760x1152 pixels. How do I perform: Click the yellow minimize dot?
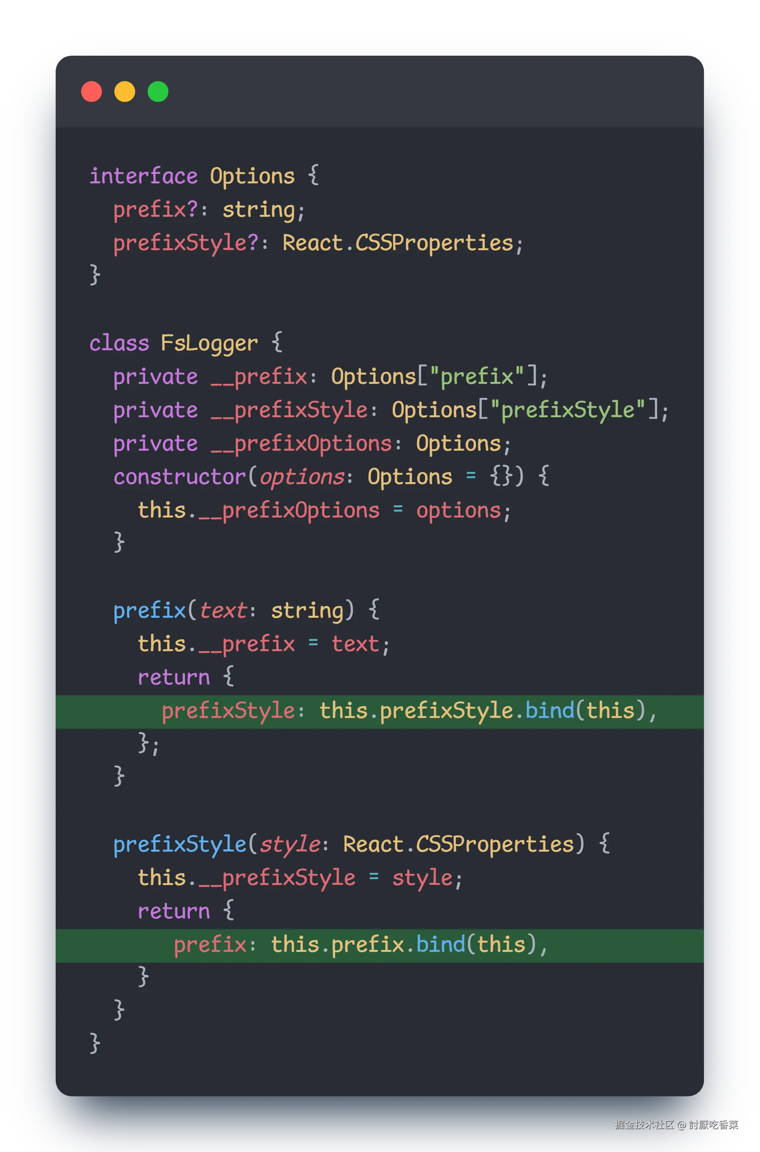124,91
